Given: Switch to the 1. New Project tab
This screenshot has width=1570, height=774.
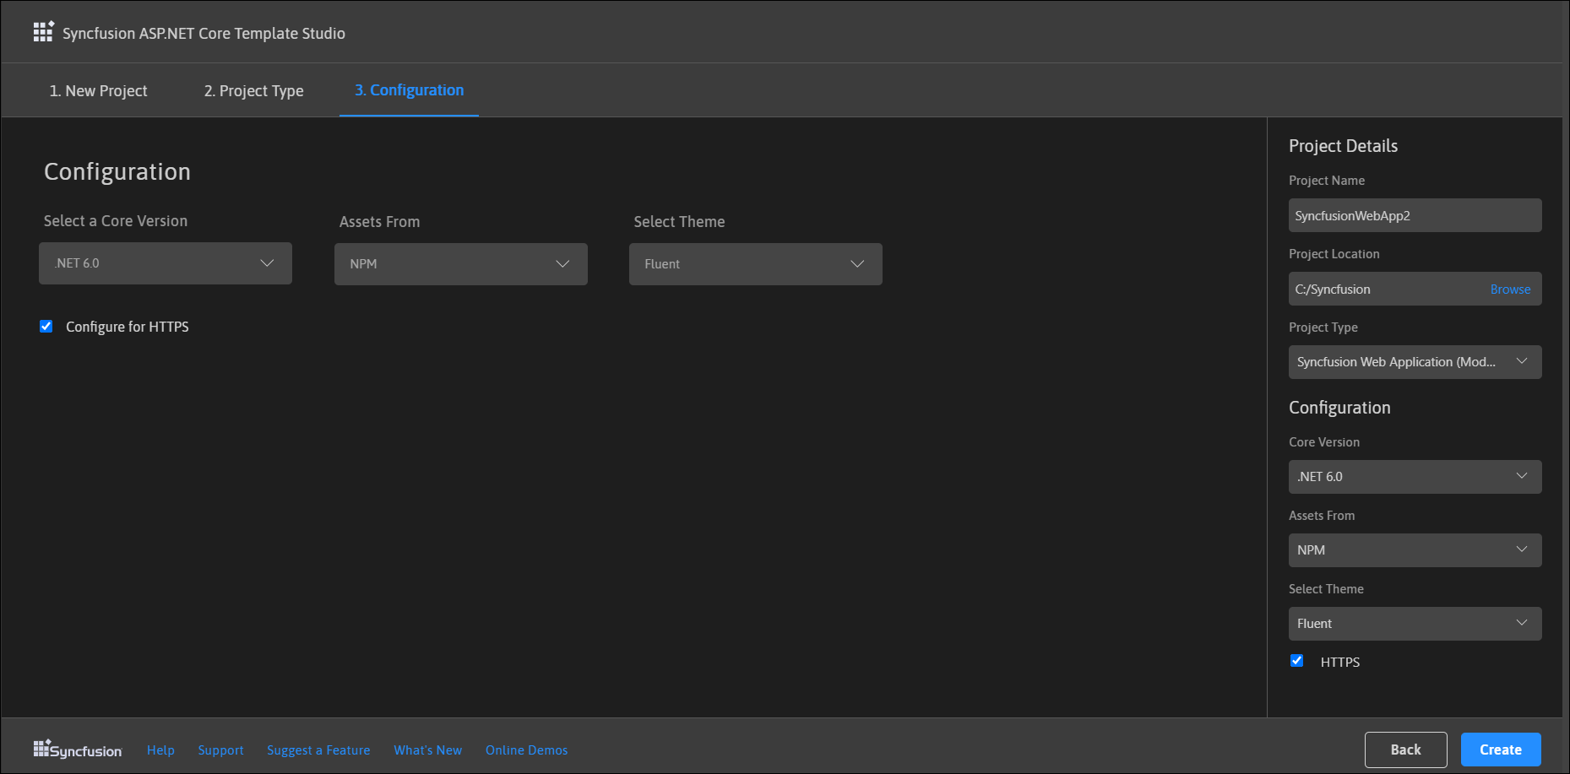Looking at the screenshot, I should (98, 90).
